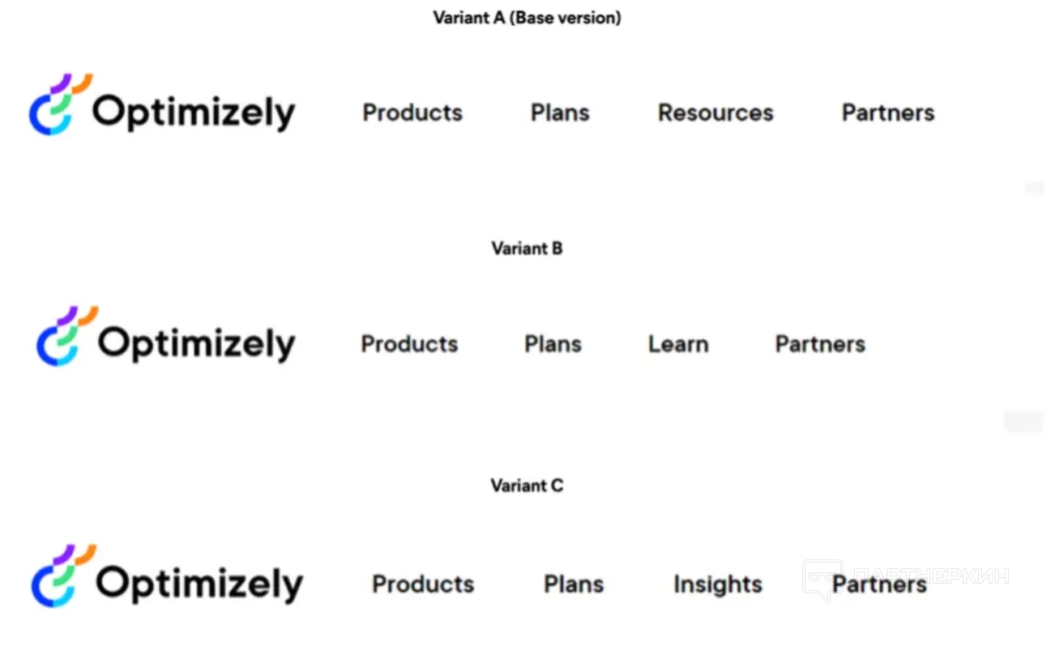
Task: Click Partners in the Variant B navigation
Action: [820, 344]
